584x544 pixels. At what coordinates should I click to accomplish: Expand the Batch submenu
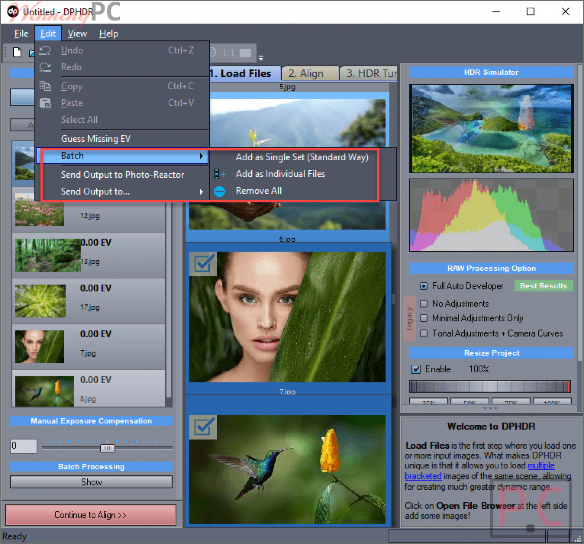click(122, 156)
